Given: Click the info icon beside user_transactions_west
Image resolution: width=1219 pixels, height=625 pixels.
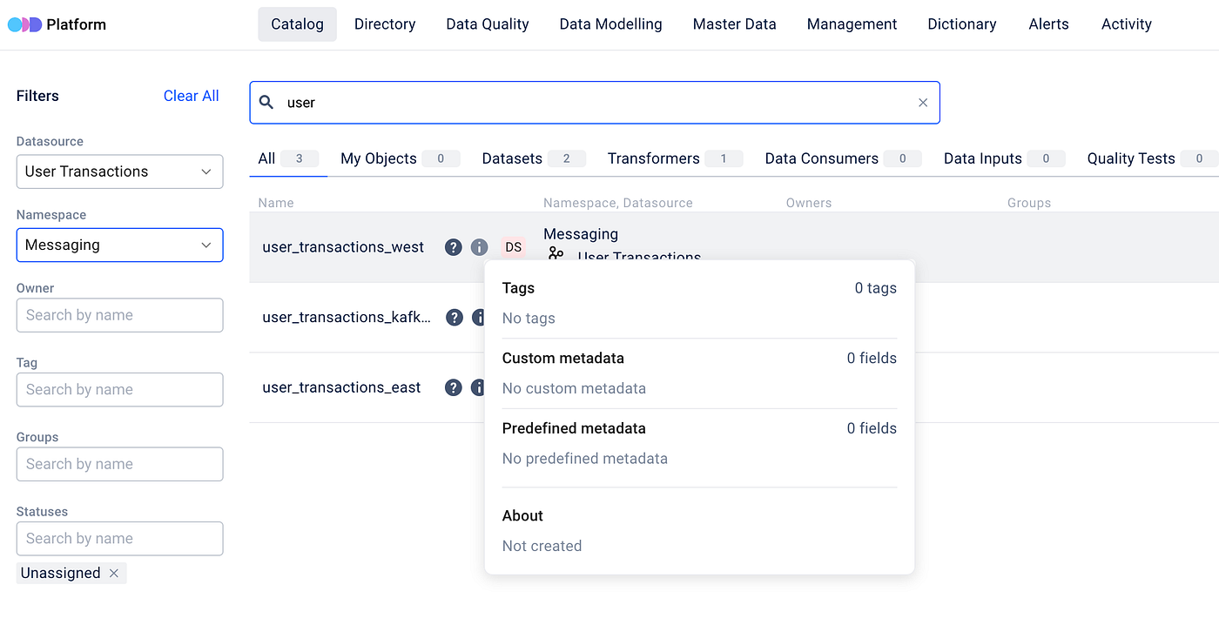Looking at the screenshot, I should (479, 247).
